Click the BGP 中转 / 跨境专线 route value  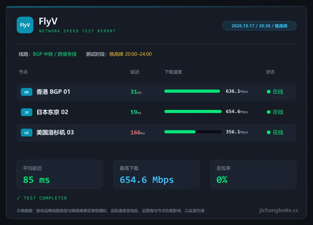coord(55,54)
